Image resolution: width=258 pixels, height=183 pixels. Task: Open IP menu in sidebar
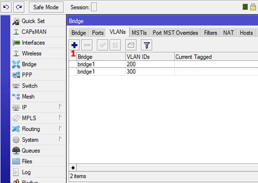[x=38, y=107]
